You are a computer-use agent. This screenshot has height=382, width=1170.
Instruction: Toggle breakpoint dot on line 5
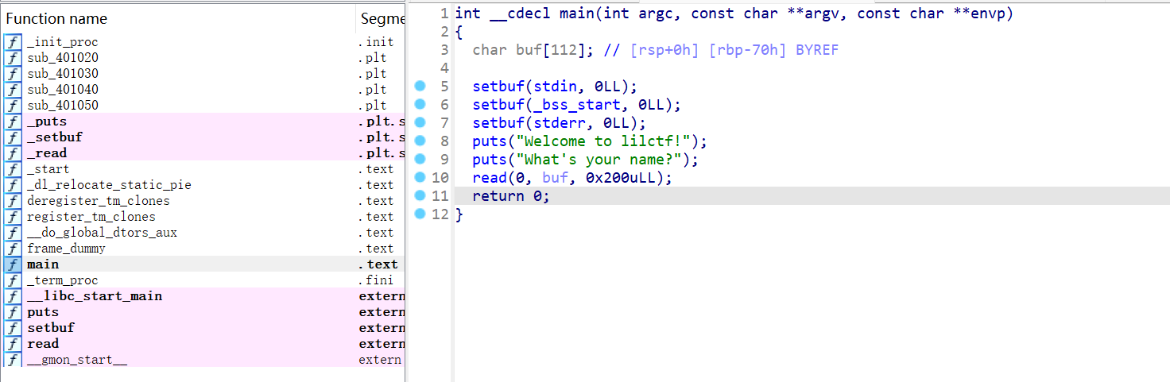pyautogui.click(x=420, y=86)
